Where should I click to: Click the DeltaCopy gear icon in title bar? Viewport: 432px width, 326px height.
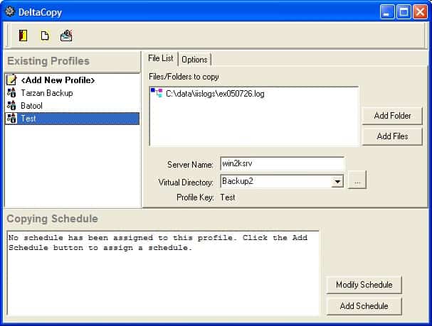point(9,11)
